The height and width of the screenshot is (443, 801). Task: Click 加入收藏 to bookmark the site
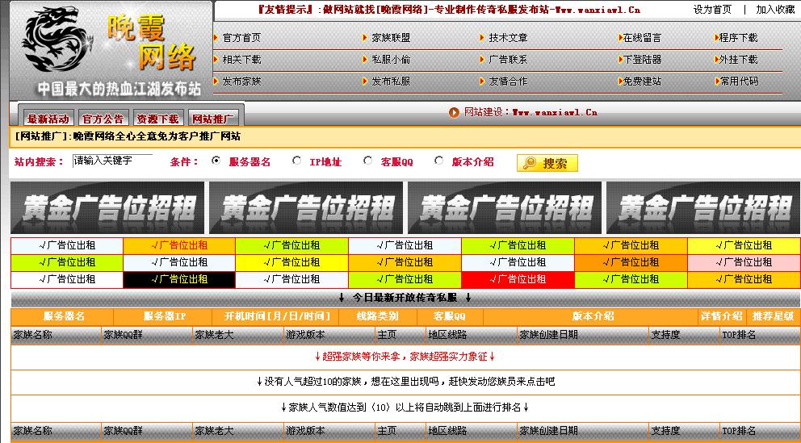click(775, 10)
